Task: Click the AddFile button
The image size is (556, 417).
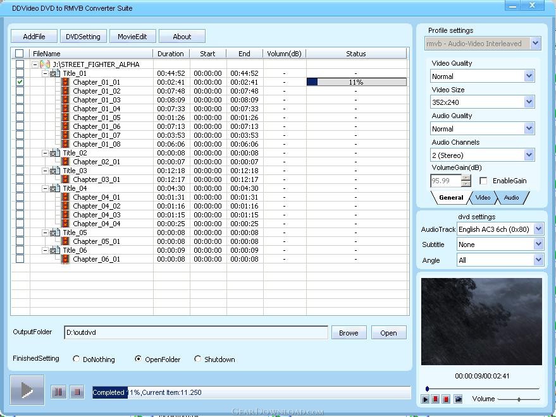Action: click(34, 37)
